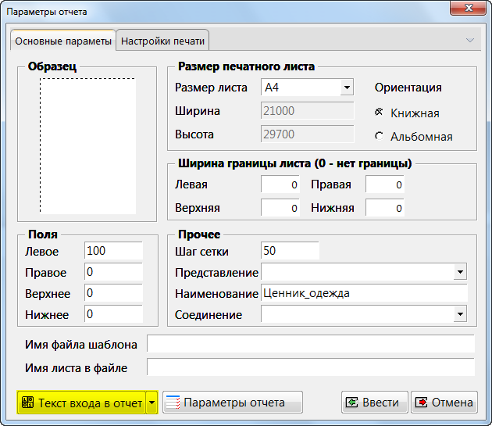
Task: Open the Представление dropdown
Action: 460,272
